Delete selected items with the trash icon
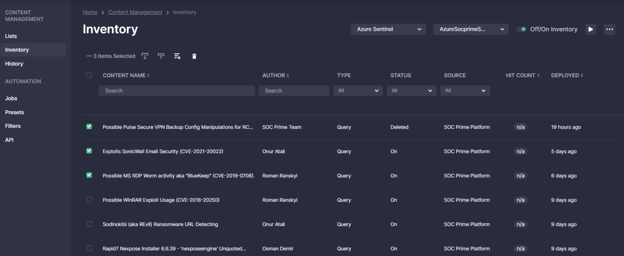The width and height of the screenshot is (624, 256). click(194, 56)
